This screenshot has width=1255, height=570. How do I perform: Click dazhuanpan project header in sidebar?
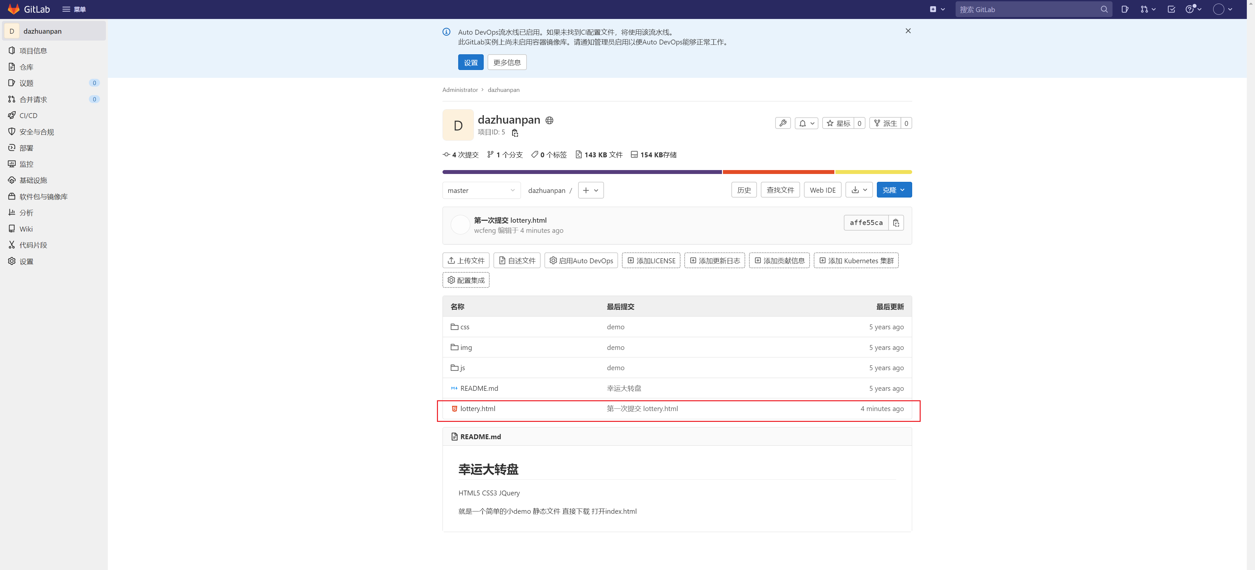click(54, 31)
